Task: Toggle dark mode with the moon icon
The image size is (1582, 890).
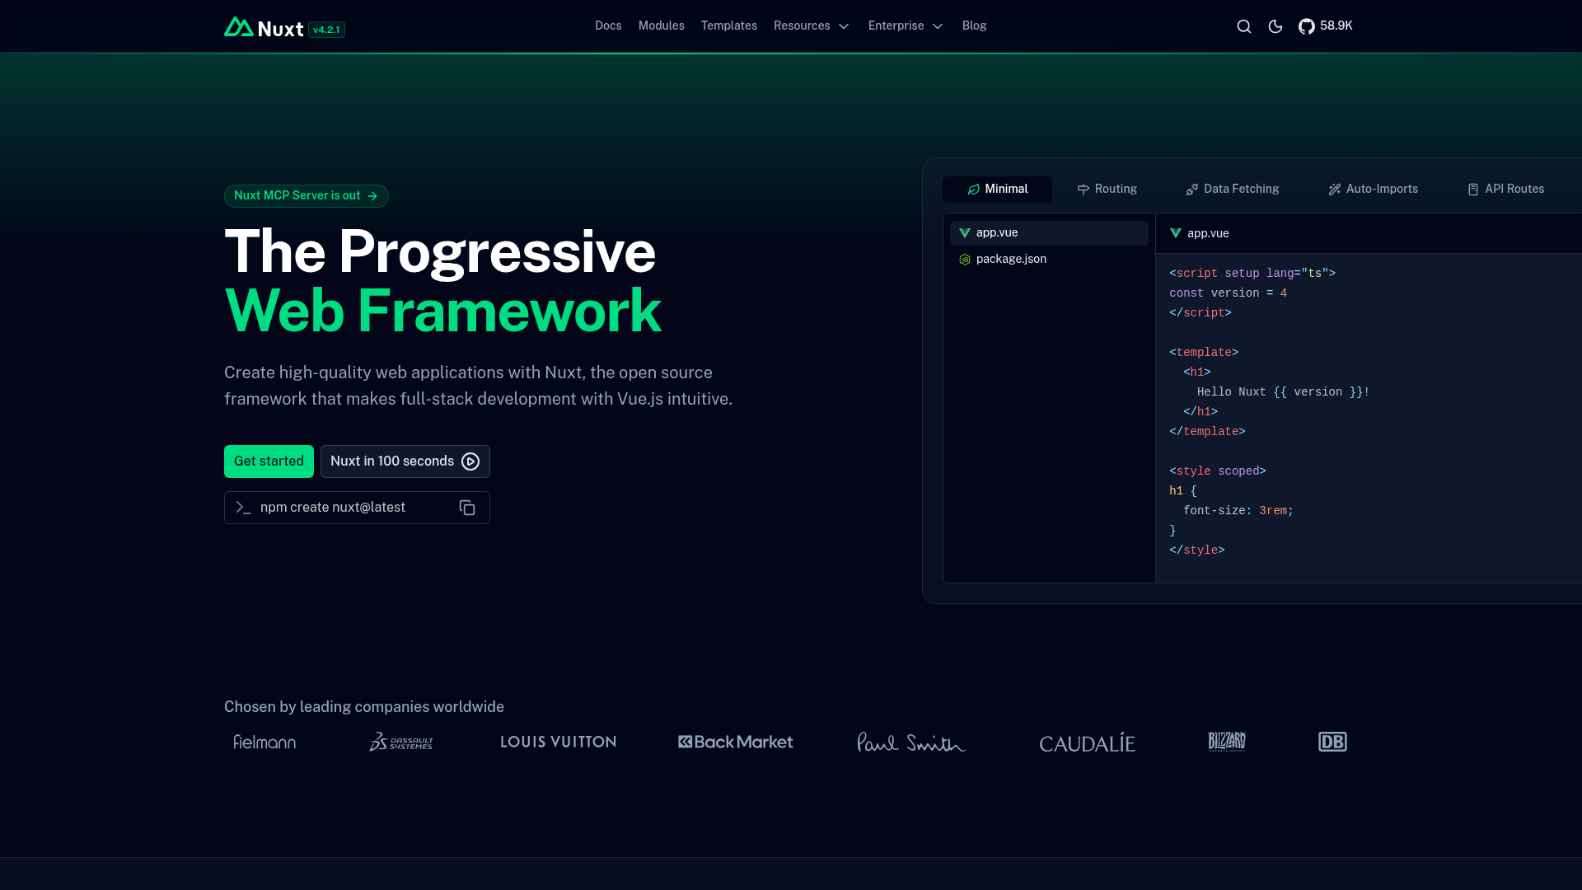Action: [1275, 26]
